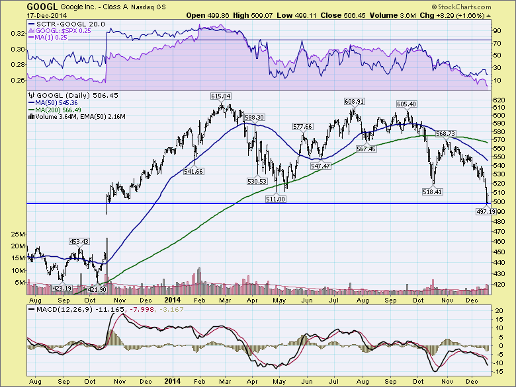Click the MA(1) 0.25 legend label
The height and width of the screenshot is (387, 516).
click(52, 38)
